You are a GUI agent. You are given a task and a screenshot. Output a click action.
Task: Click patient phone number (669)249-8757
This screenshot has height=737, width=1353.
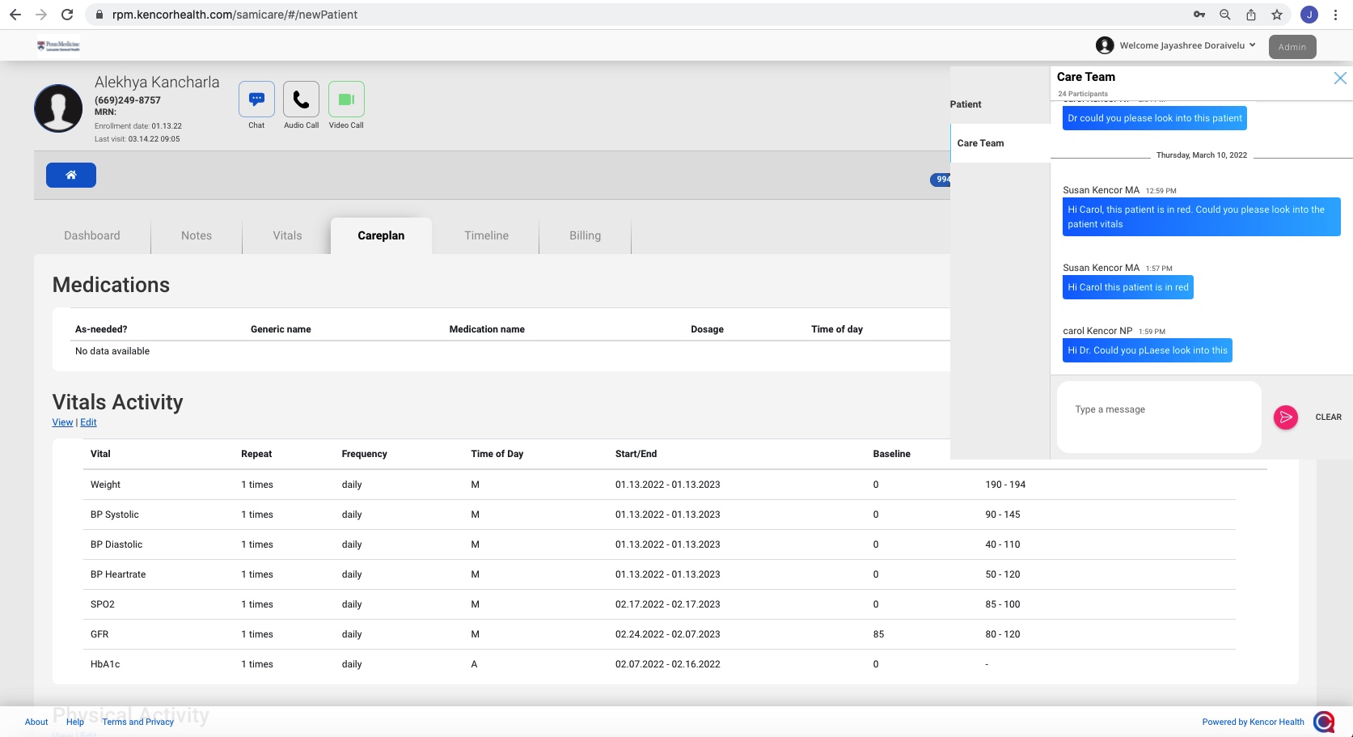[x=128, y=100]
